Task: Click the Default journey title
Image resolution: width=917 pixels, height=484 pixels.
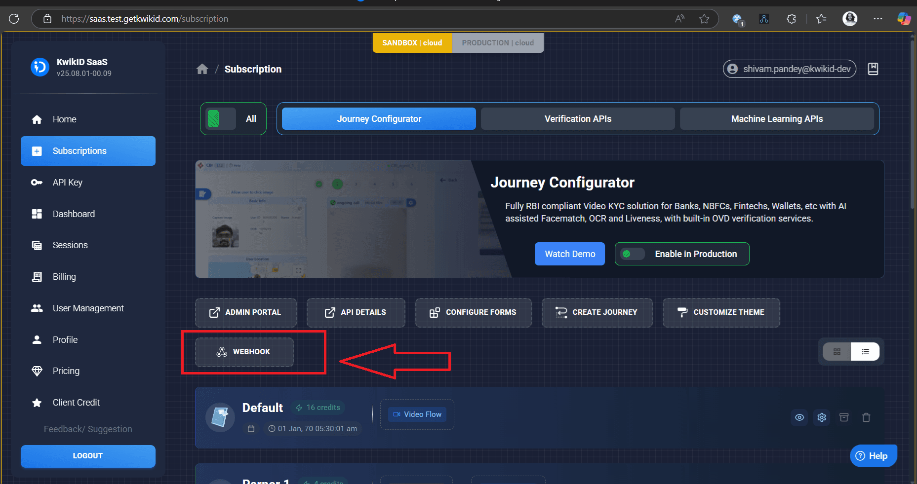Action: coord(262,408)
